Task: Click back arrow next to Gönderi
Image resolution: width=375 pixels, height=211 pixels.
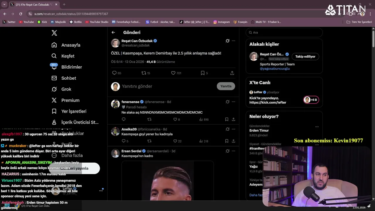Action: click(113, 33)
